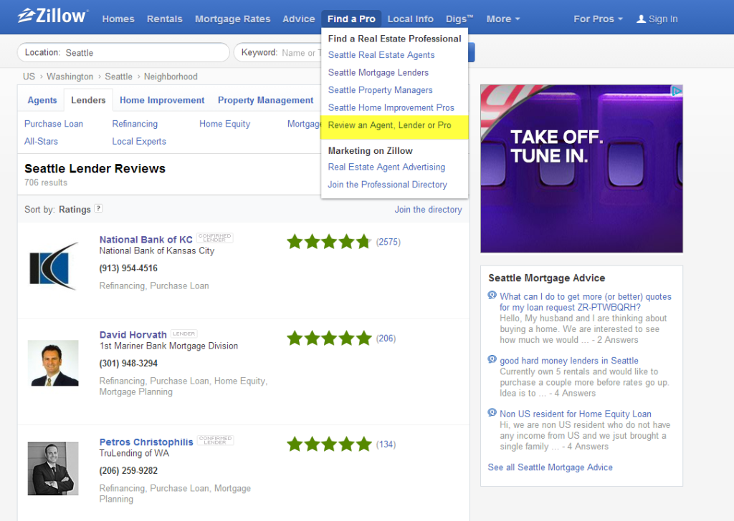Image resolution: width=734 pixels, height=521 pixels.
Task: Filter by All-Stars
Action: [x=41, y=141]
